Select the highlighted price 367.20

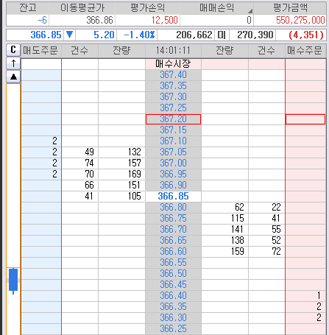173,119
